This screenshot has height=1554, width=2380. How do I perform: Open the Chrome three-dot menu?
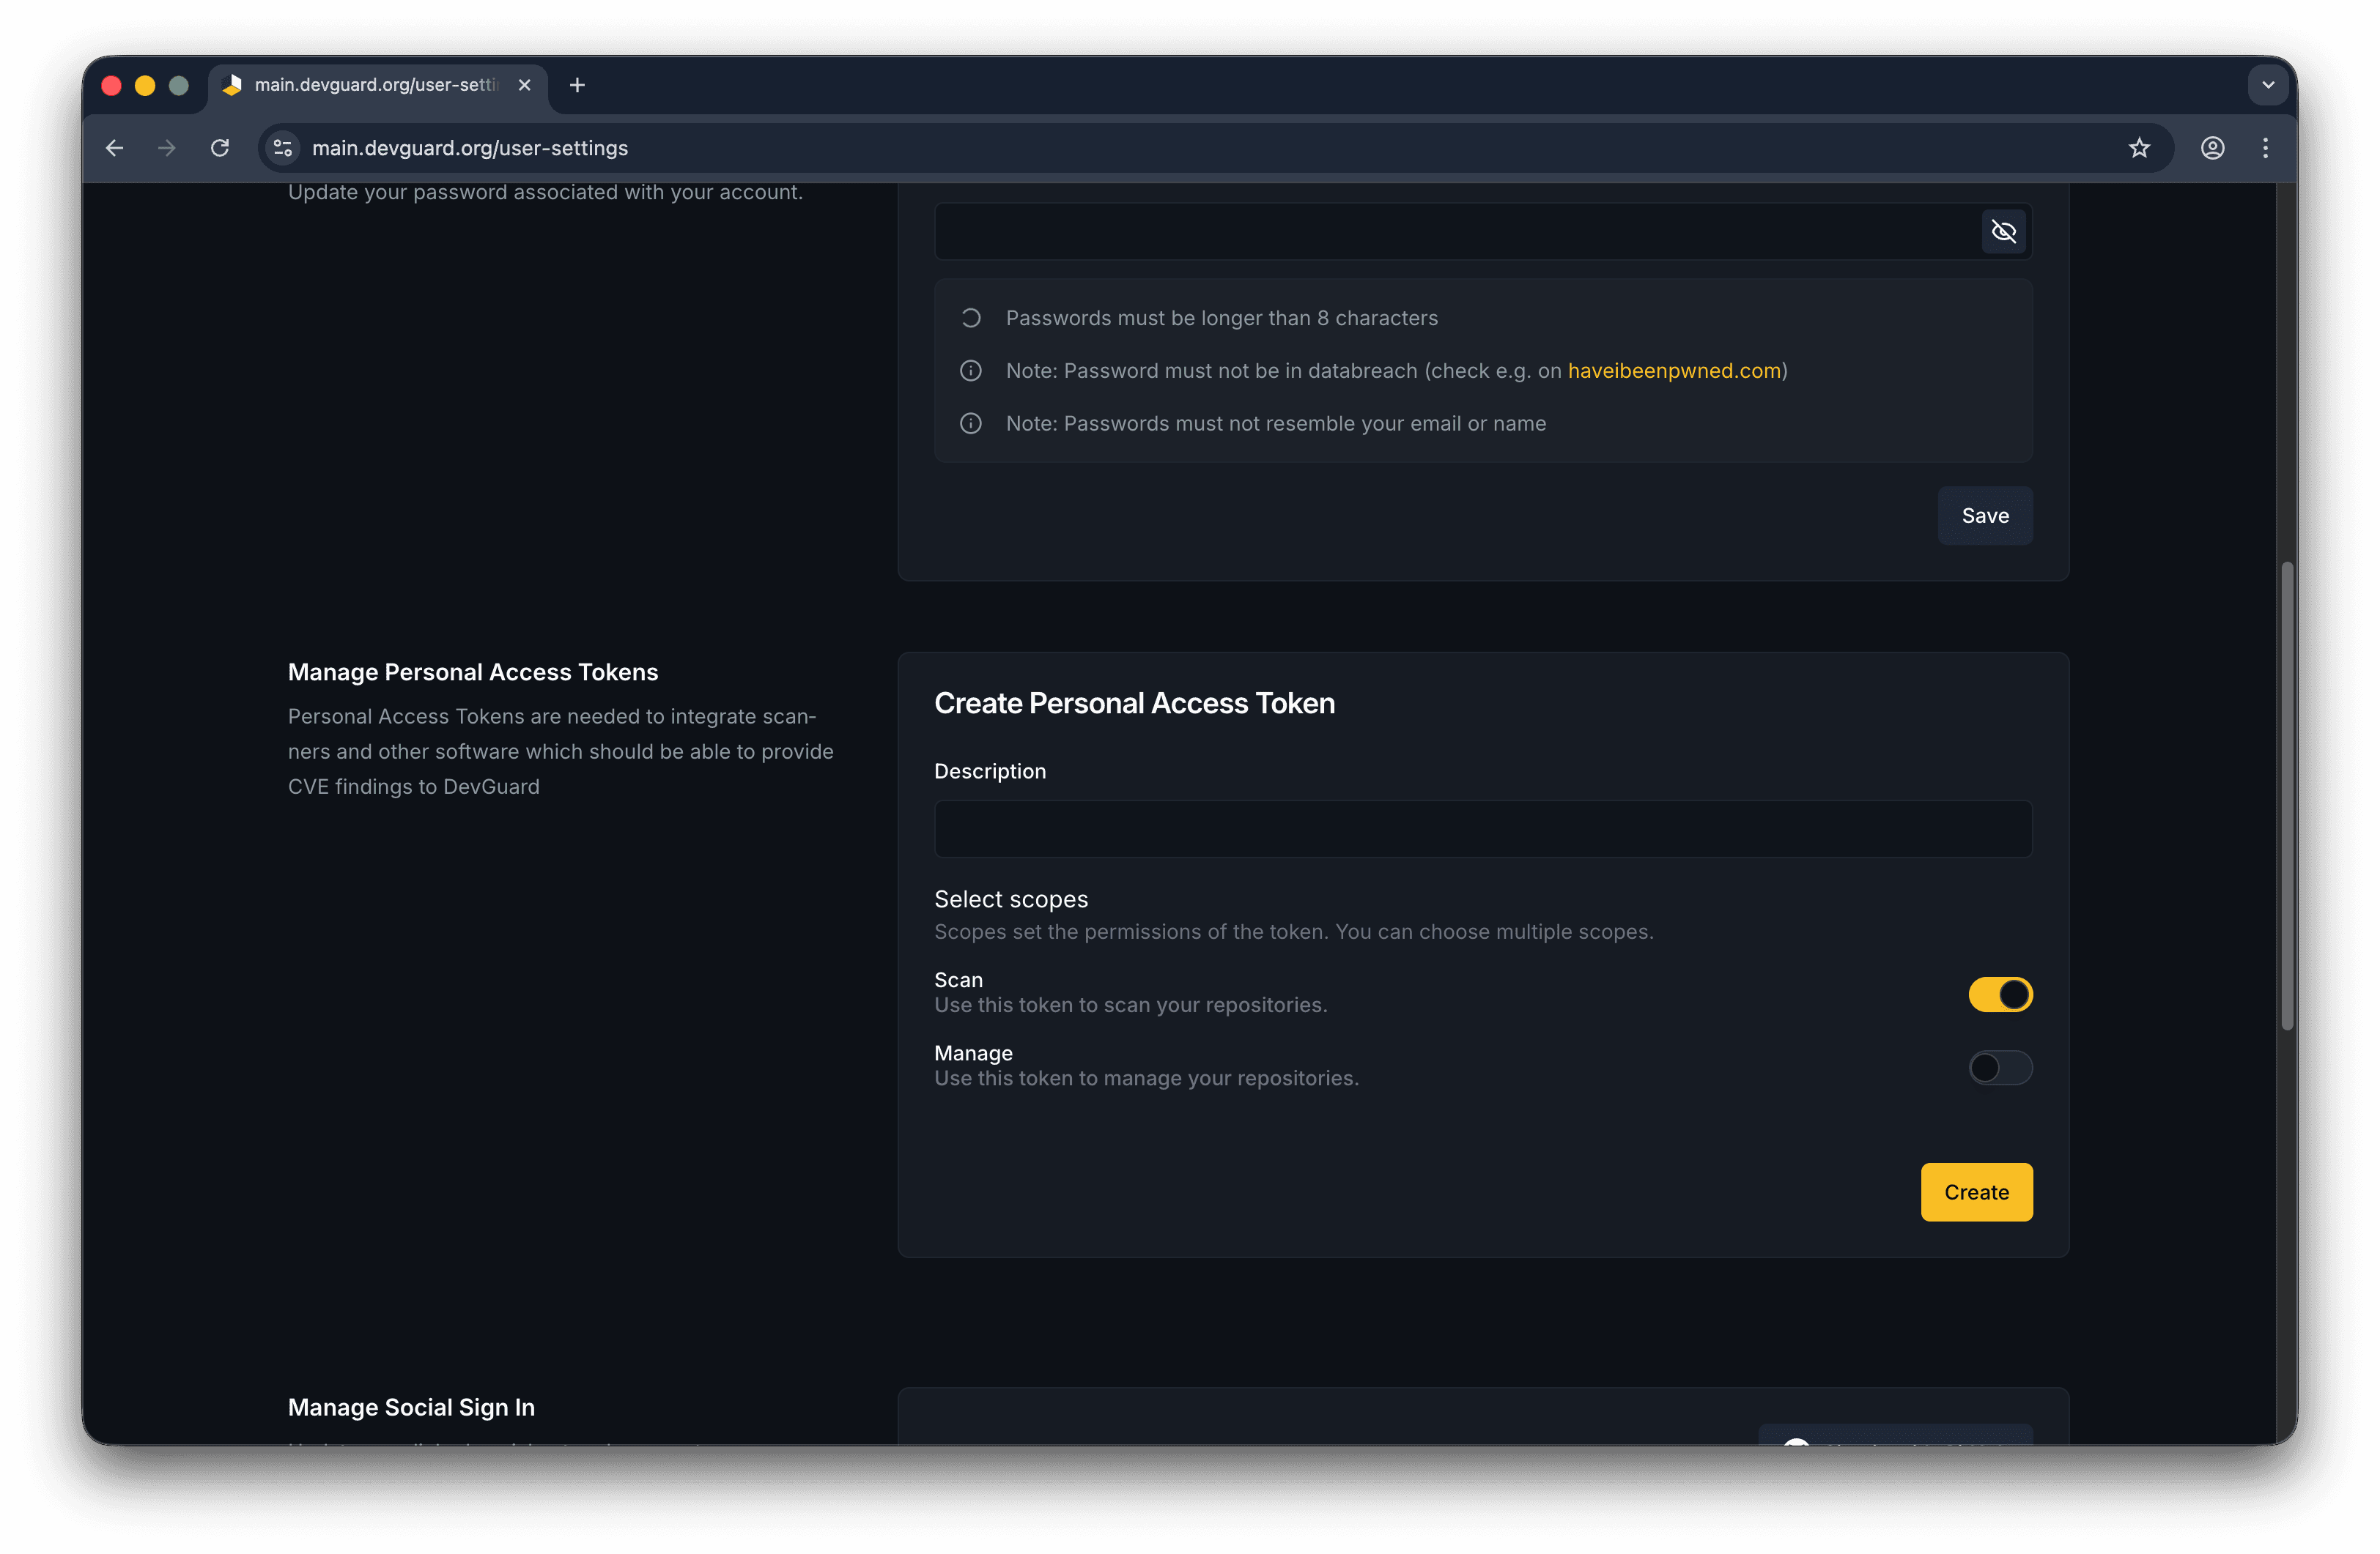tap(2265, 147)
